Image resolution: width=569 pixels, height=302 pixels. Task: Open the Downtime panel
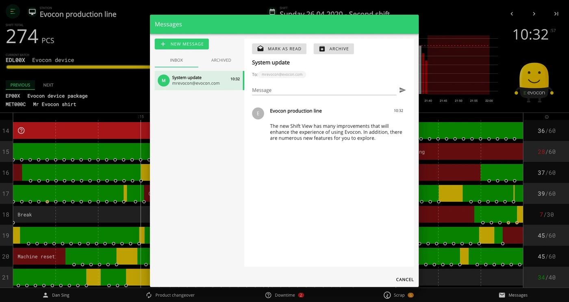pos(284,295)
